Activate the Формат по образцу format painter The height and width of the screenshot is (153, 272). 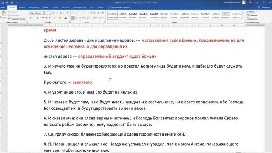pos(17,19)
